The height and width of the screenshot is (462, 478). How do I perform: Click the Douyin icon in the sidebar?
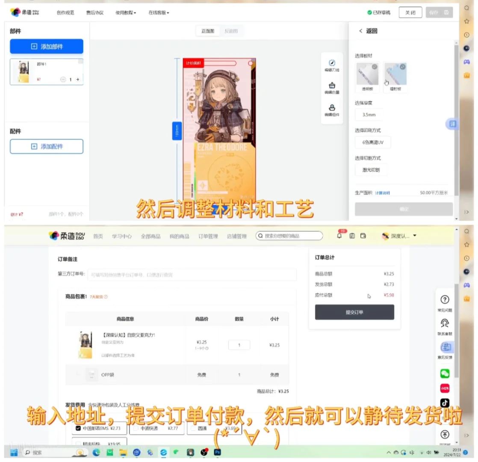pyautogui.click(x=445, y=403)
